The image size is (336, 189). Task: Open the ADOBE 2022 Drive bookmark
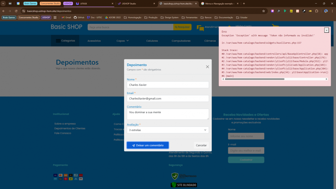coord(113,17)
